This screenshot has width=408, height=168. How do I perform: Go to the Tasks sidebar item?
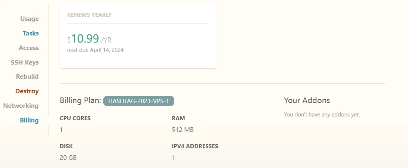click(30, 33)
